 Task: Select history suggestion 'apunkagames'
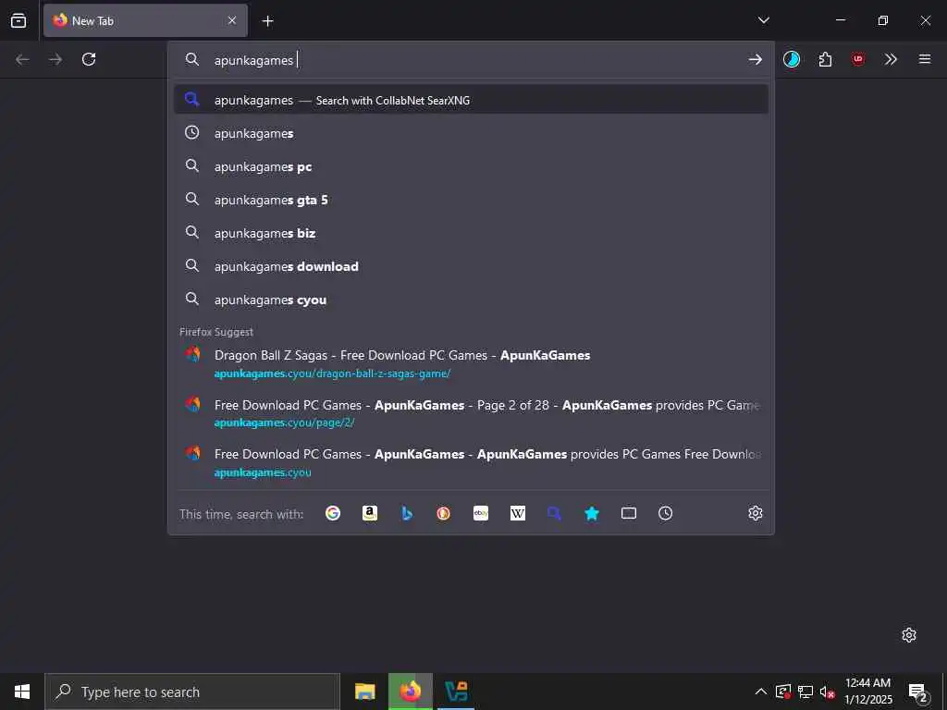coord(471,133)
